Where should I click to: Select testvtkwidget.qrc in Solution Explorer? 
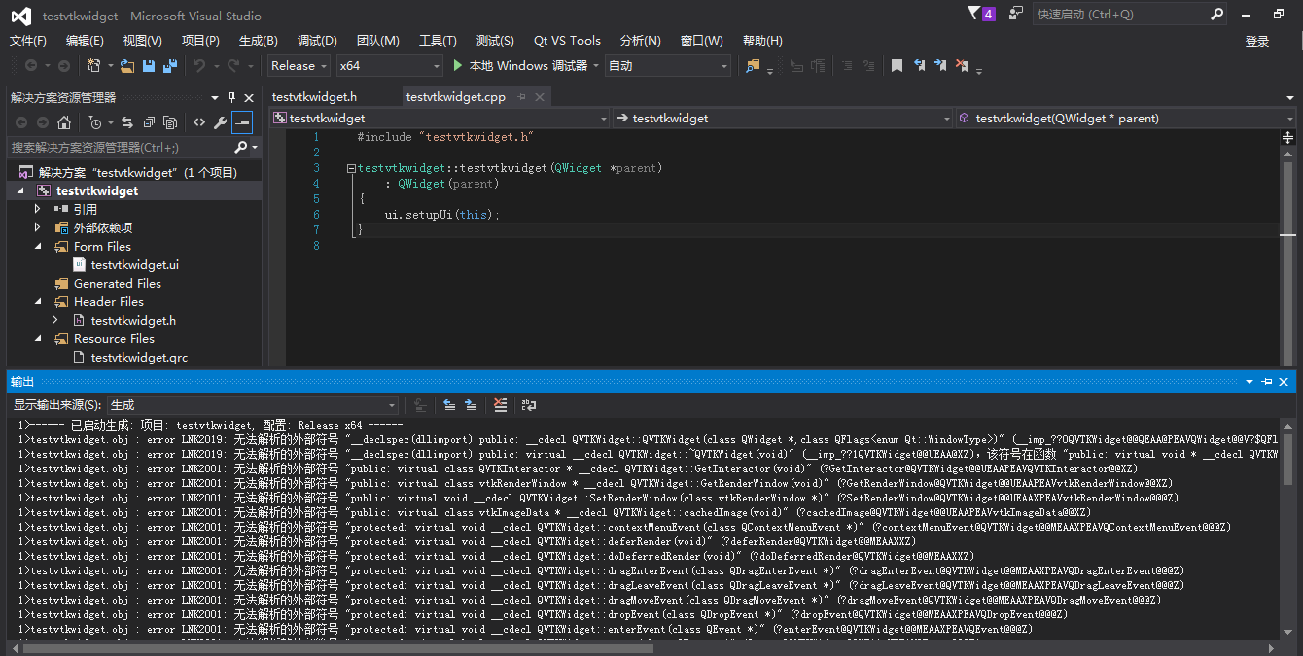139,357
